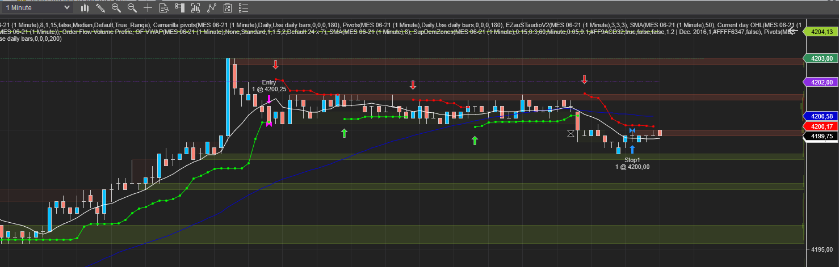Screen dimensions: 839x267
Task: Select the blue Stop1 up-arrow marker
Action: (632, 150)
